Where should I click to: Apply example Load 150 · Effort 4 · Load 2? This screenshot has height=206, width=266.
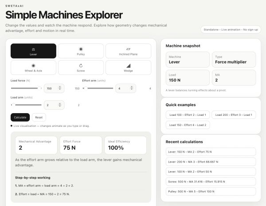pyautogui.click(x=188, y=125)
